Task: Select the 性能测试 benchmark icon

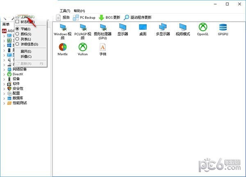Action: tap(9, 103)
